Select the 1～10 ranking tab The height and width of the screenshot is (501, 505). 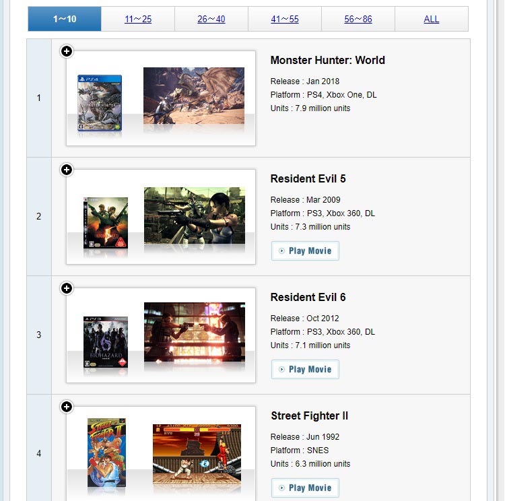(x=65, y=19)
